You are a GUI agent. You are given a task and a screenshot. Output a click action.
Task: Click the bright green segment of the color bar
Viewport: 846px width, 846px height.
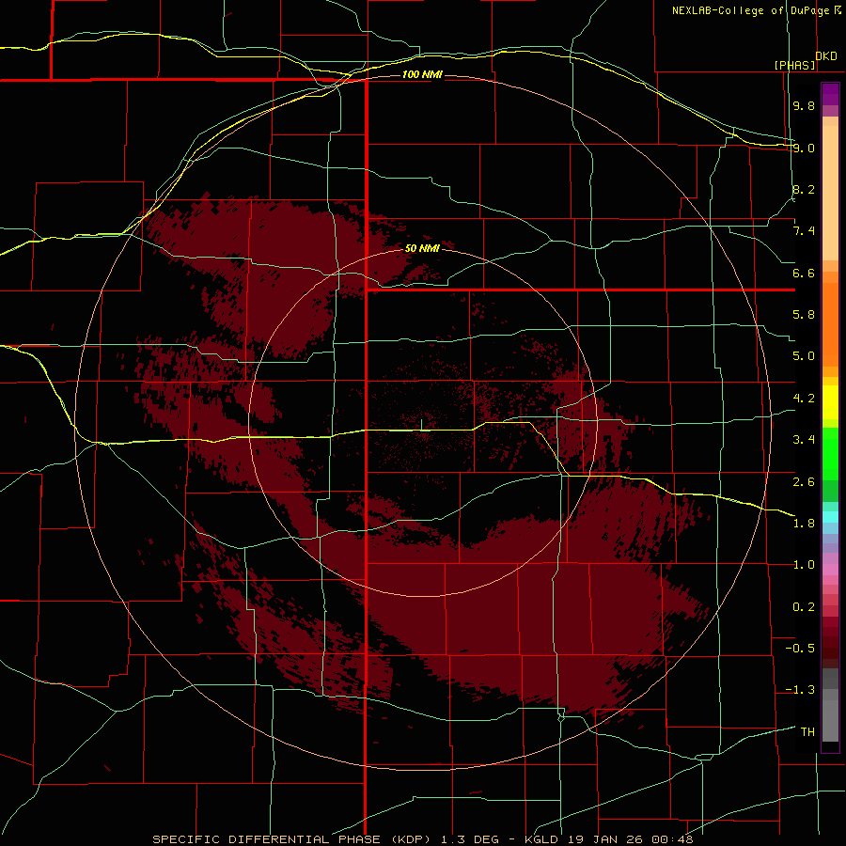(x=830, y=453)
